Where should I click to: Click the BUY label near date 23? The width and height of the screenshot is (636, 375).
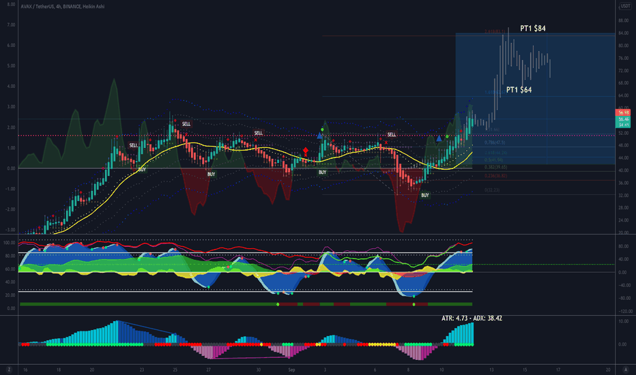(142, 170)
